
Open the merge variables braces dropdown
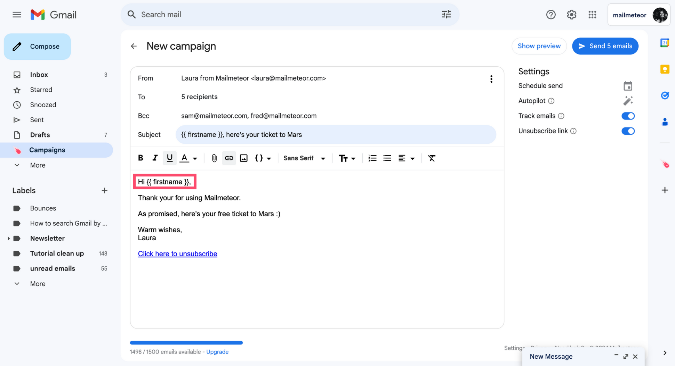[263, 158]
